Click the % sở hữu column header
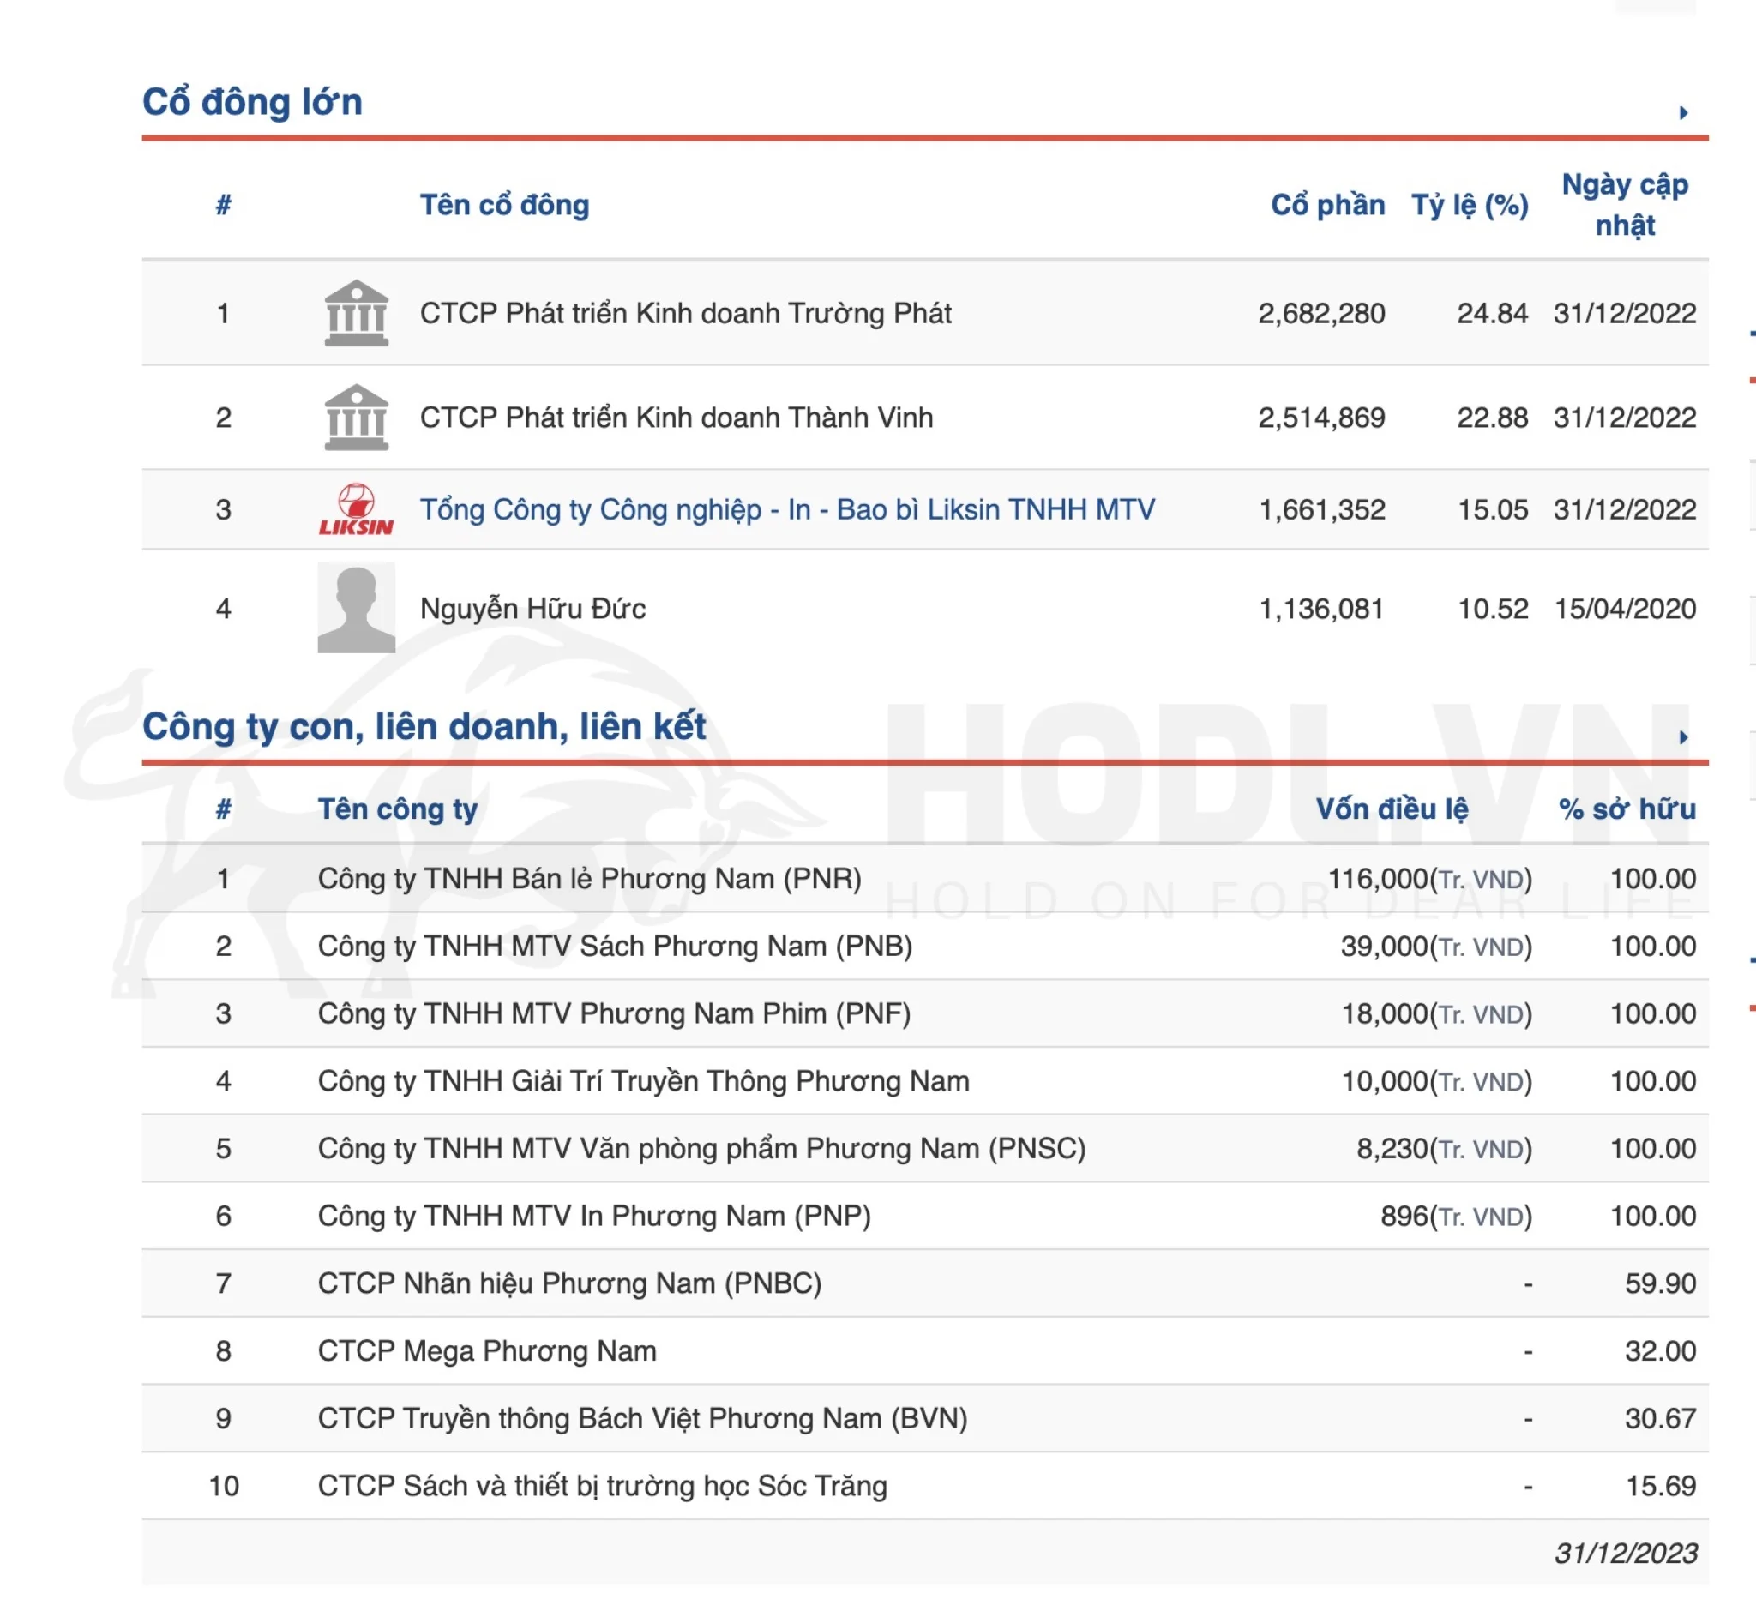This screenshot has width=1756, height=1605. click(x=1628, y=810)
